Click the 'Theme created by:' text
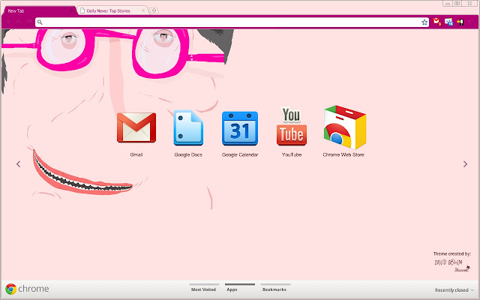Image resolution: width=480 pixels, height=300 pixels. (x=451, y=253)
